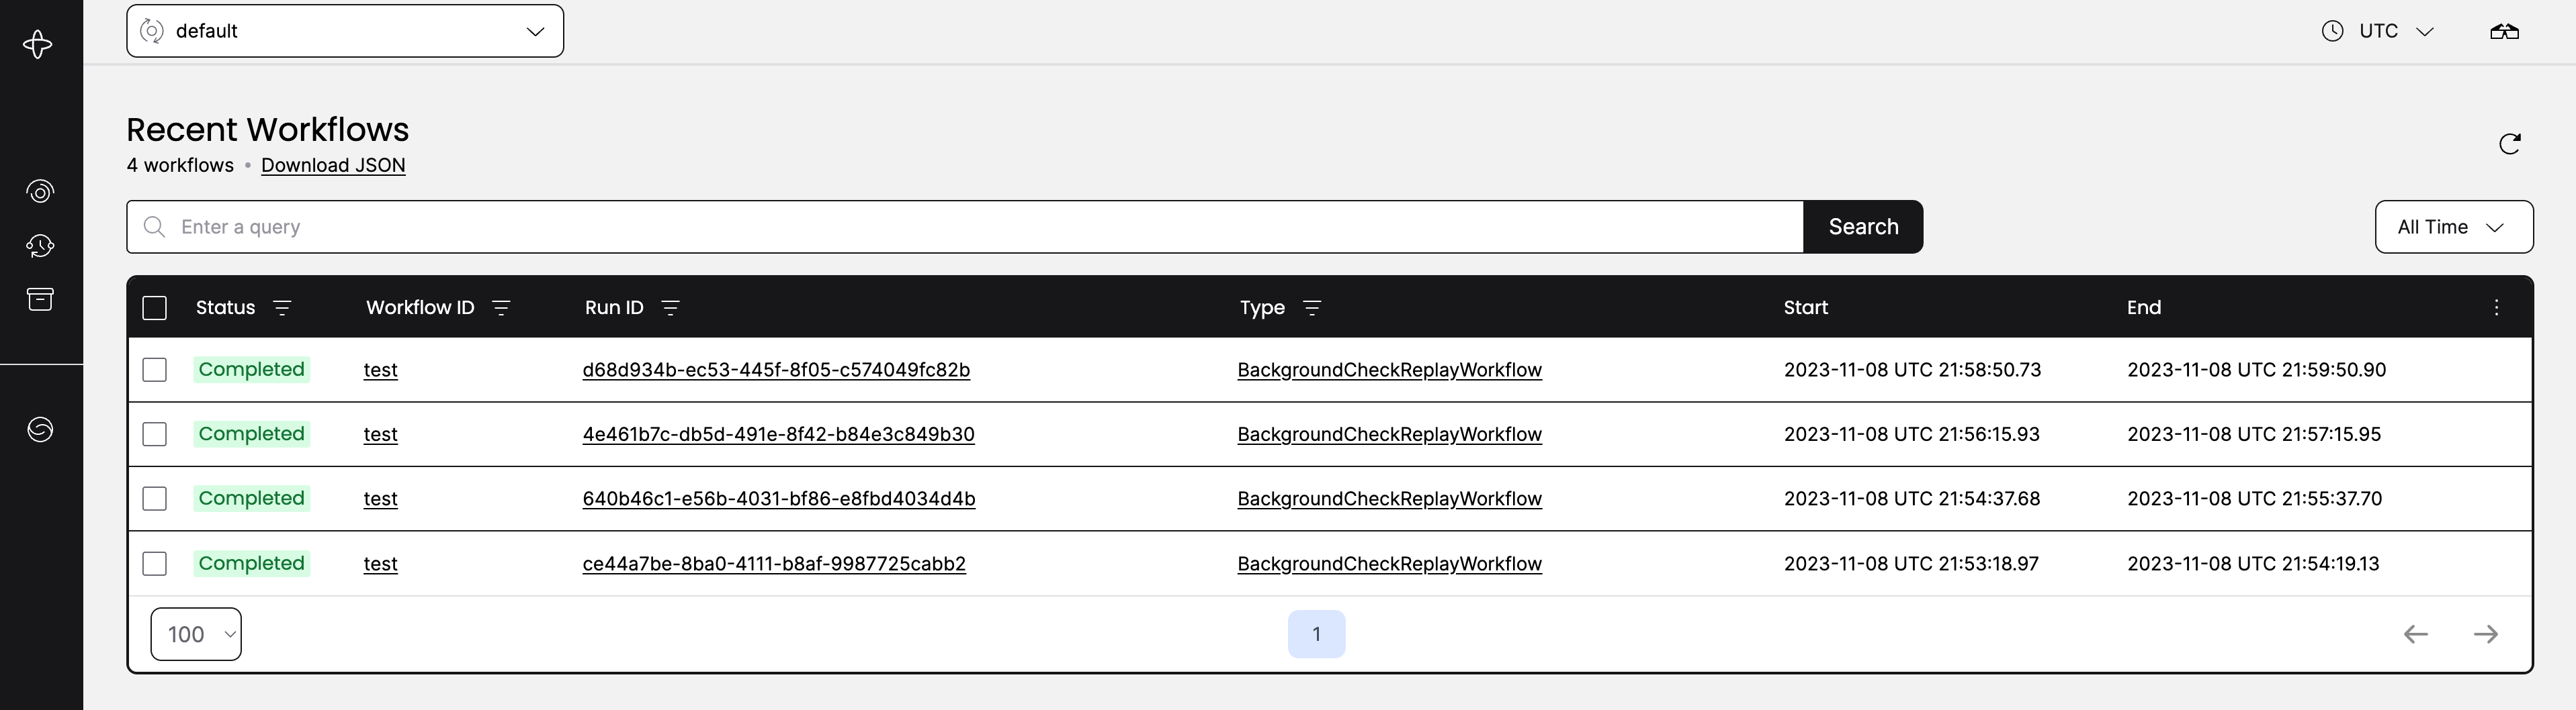The image size is (2576, 710).
Task: Open the table options via the three-dot menu
Action: 2496,307
